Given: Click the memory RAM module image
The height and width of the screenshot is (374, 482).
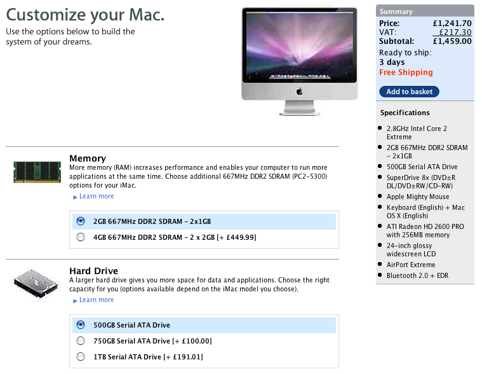Looking at the screenshot, I should pos(37,172).
